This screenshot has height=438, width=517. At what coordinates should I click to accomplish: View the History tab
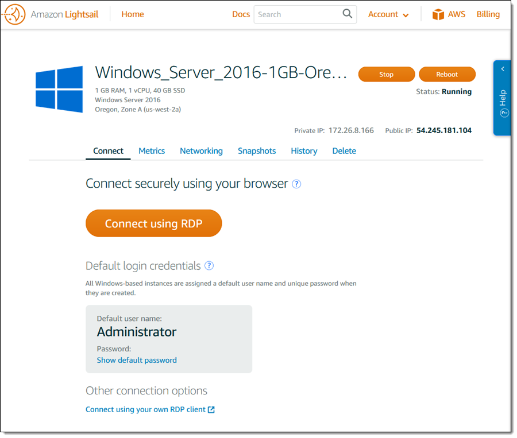coord(304,151)
